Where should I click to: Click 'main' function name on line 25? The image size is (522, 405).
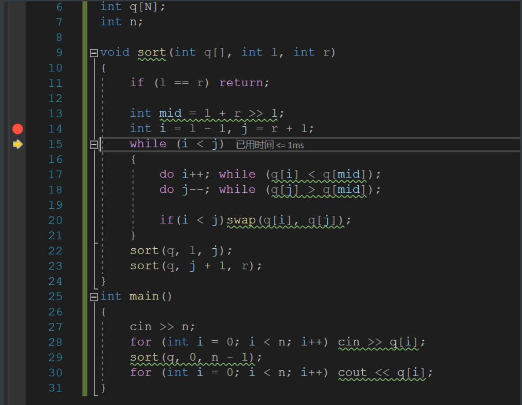(144, 296)
